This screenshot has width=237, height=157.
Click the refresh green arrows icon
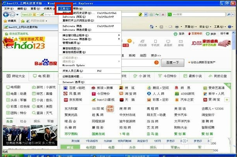pos(157,14)
